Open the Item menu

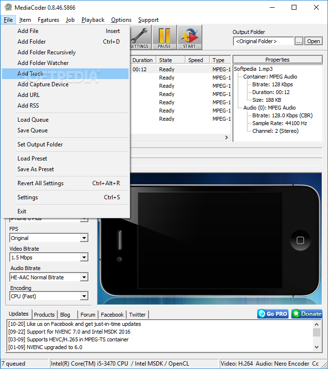(x=25, y=20)
